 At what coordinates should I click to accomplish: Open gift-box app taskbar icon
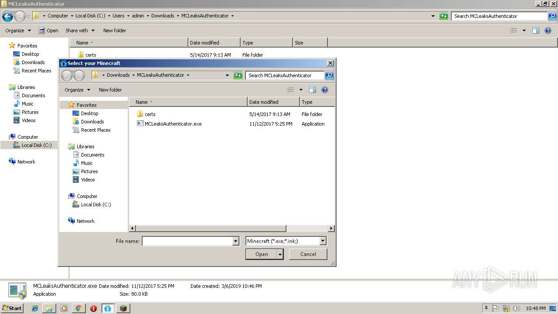click(x=108, y=308)
